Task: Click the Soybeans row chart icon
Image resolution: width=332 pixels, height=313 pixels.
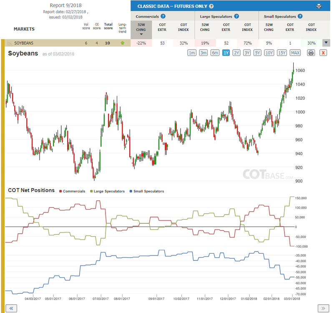Action: [10, 43]
